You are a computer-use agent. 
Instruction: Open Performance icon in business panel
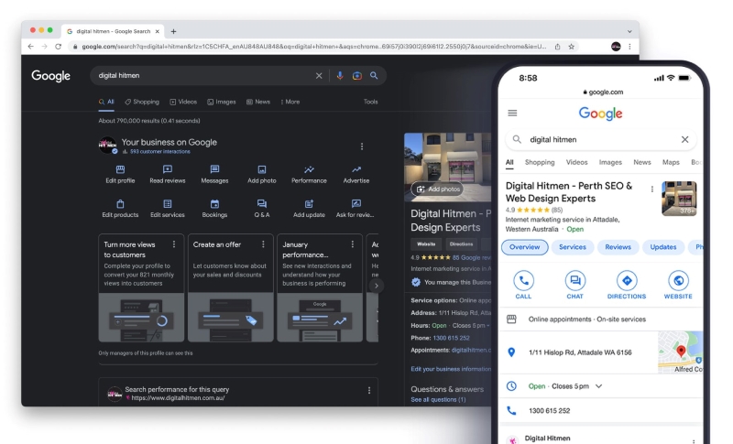coord(309,169)
